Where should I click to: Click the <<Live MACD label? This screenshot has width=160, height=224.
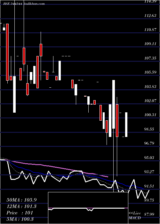(x=135, y=215)
